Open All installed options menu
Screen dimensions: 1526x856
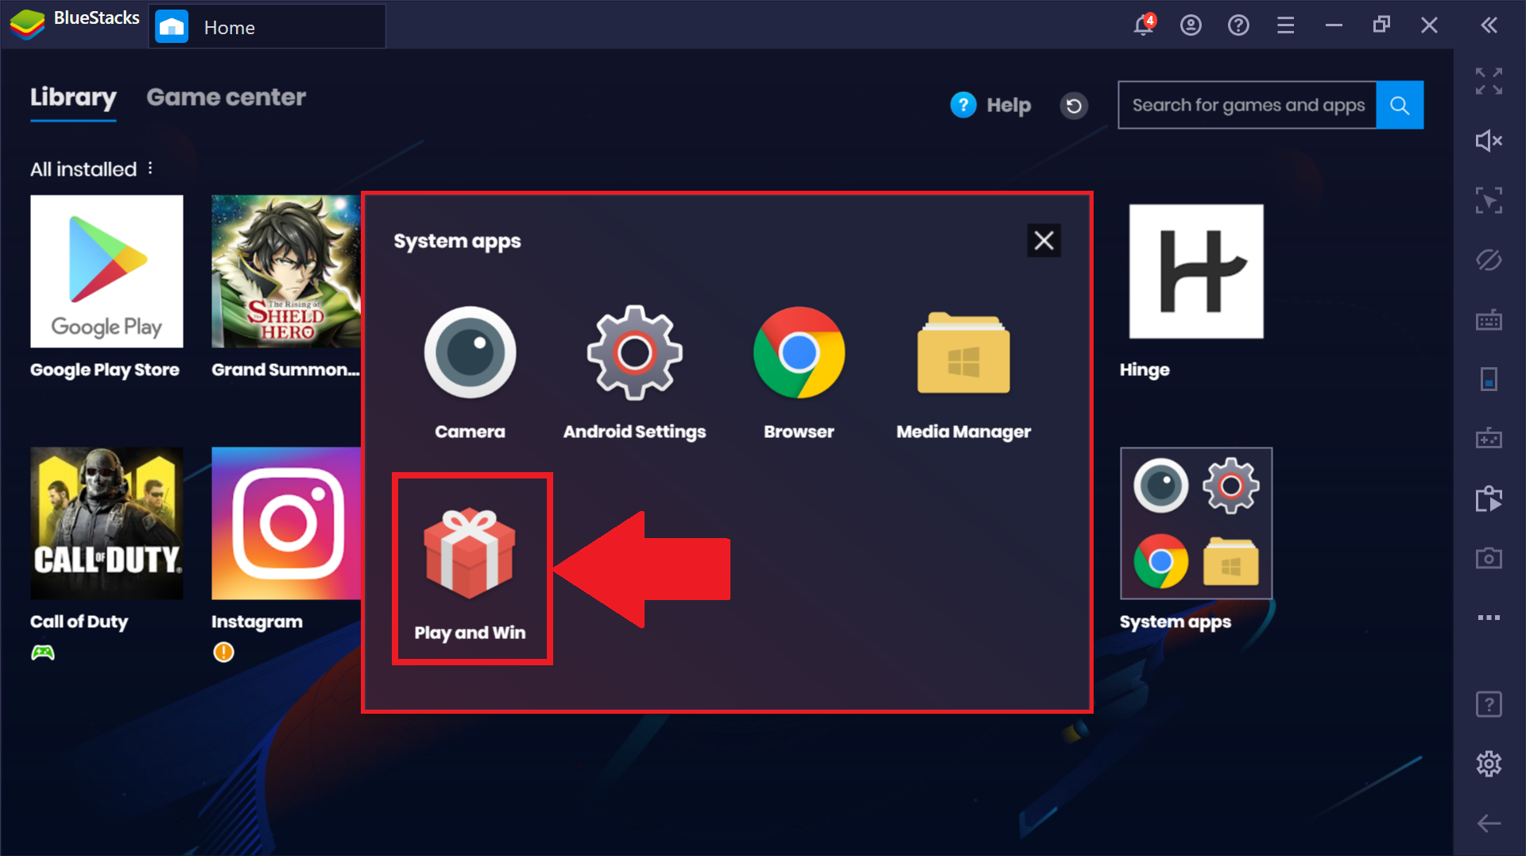[x=150, y=168]
